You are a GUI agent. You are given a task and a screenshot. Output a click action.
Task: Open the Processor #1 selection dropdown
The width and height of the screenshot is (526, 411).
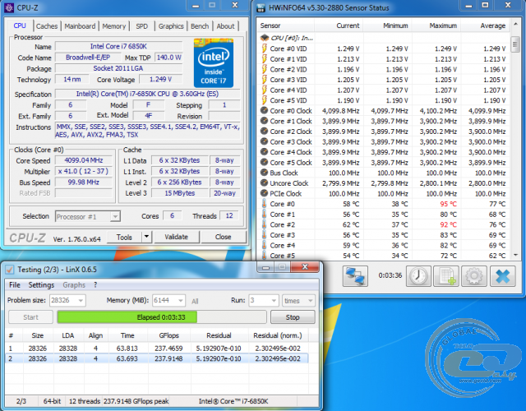(x=115, y=216)
